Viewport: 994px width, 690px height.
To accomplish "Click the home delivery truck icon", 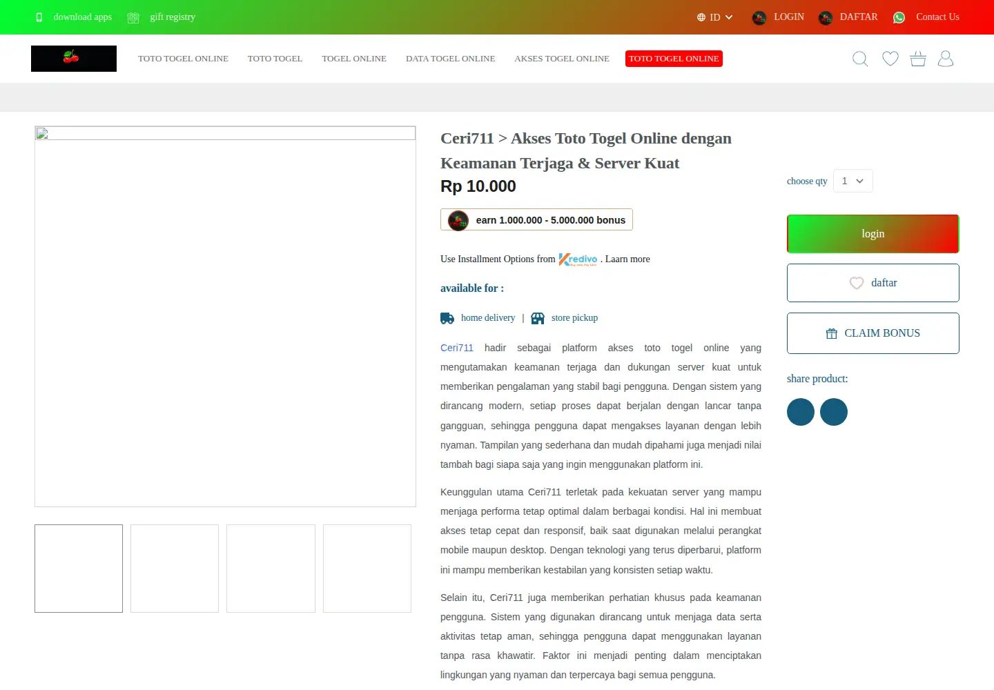I will point(447,318).
